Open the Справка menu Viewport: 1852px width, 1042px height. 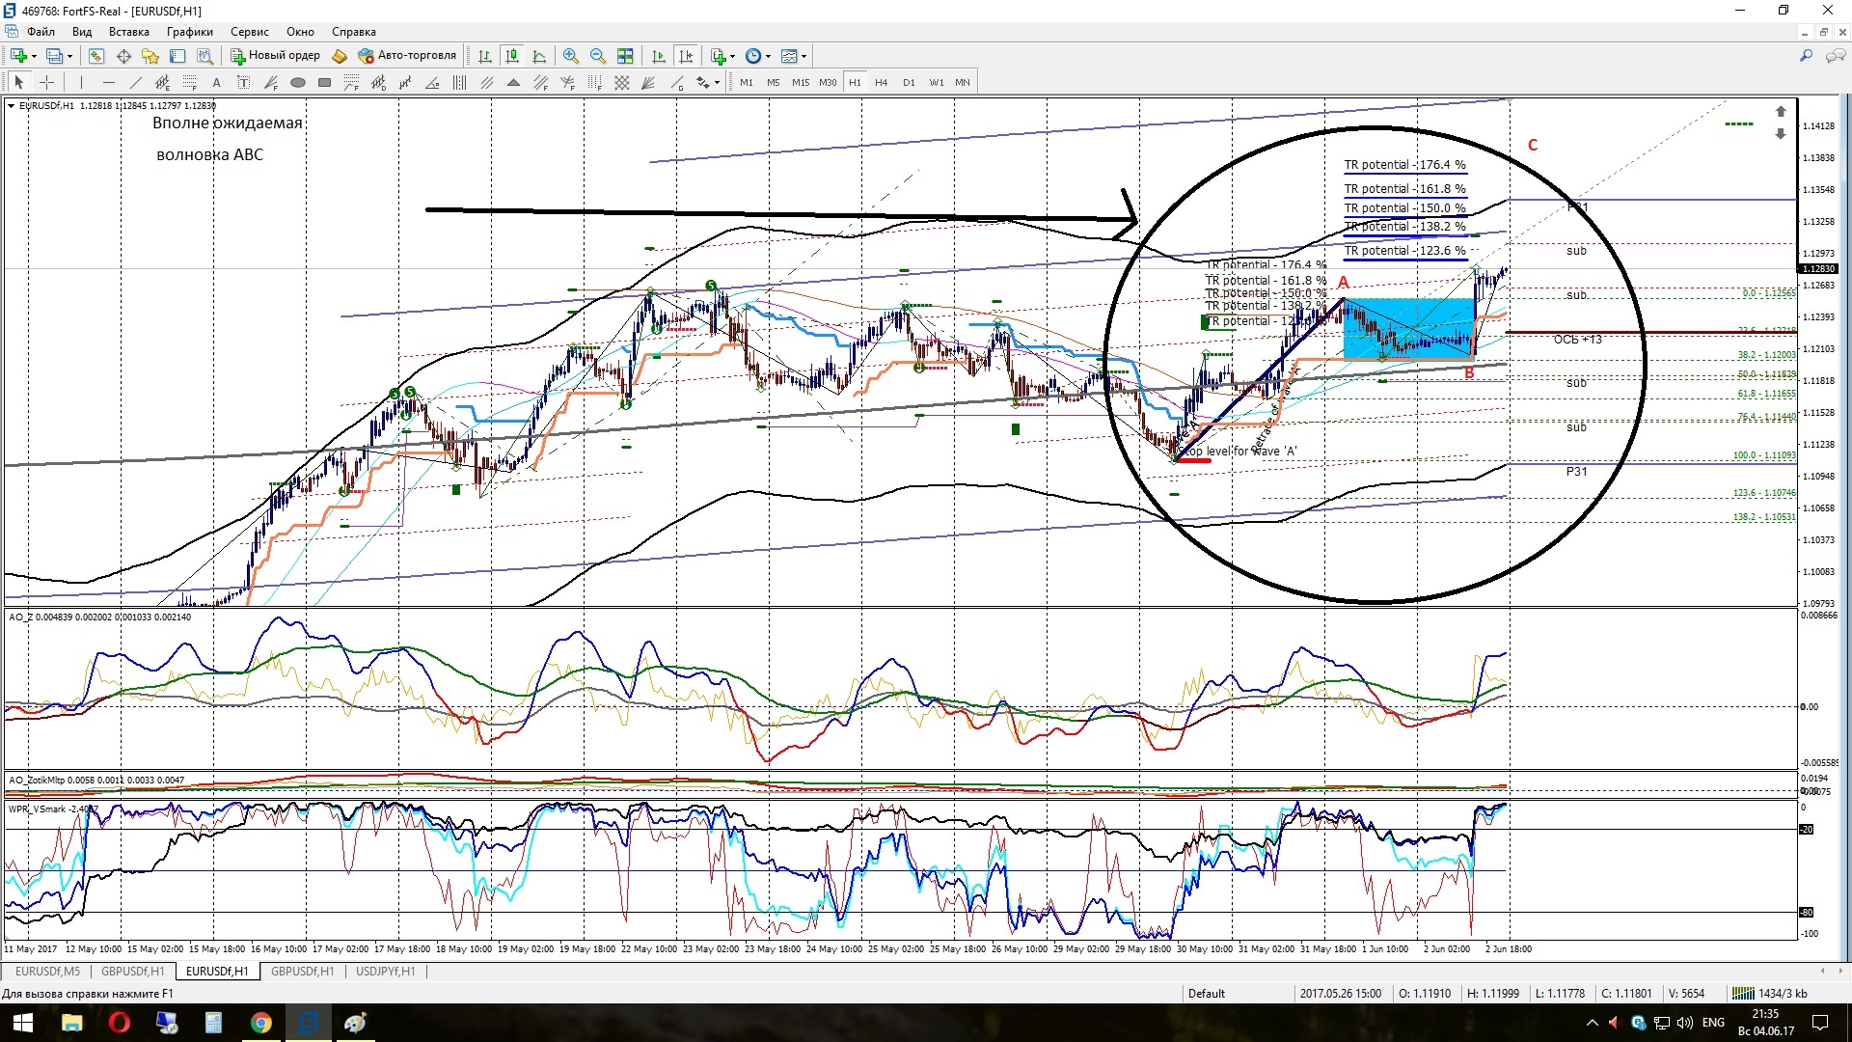(x=354, y=32)
